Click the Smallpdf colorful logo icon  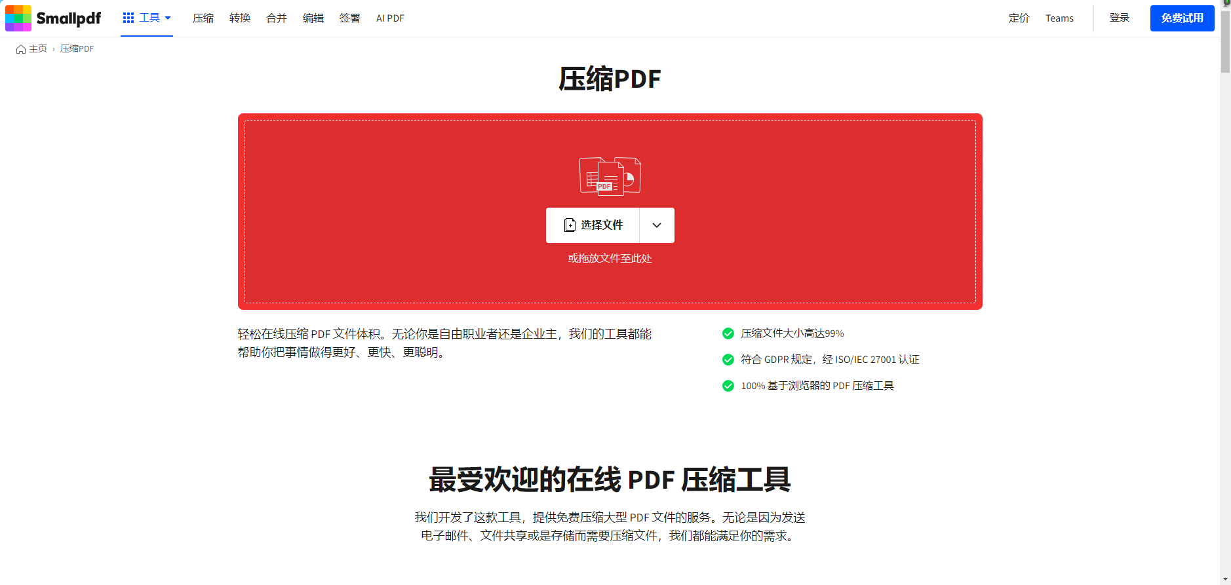[x=18, y=18]
